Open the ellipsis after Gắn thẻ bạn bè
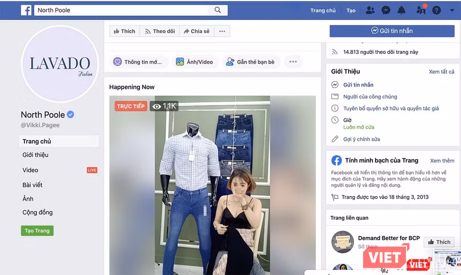The image size is (461, 275). (x=293, y=61)
